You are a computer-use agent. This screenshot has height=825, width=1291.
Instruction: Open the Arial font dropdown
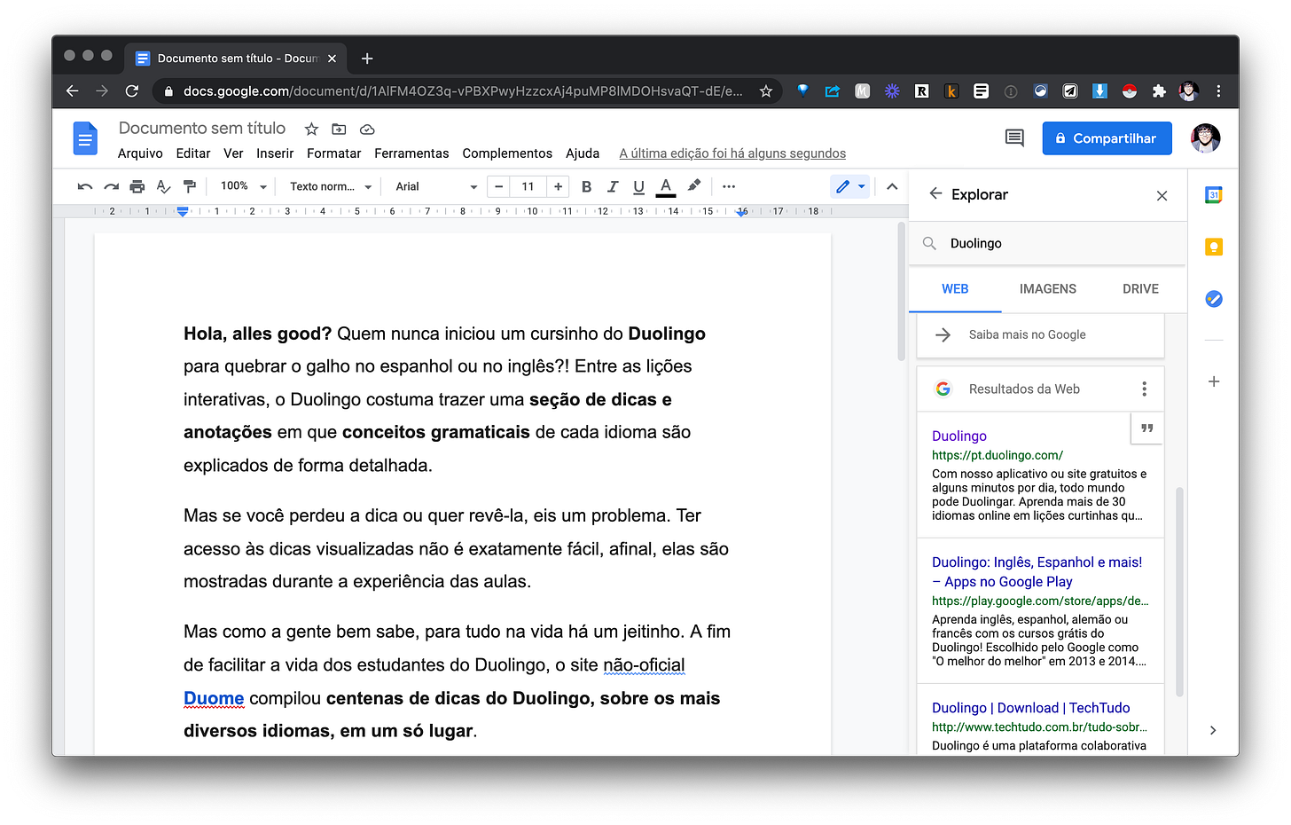point(436,186)
